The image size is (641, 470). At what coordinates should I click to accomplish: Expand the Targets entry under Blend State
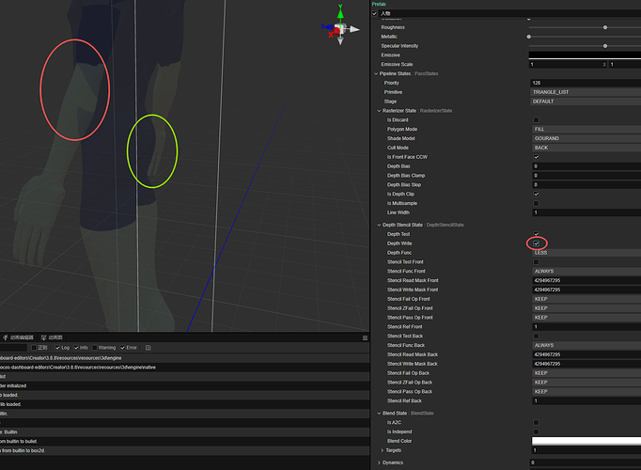[383, 450]
